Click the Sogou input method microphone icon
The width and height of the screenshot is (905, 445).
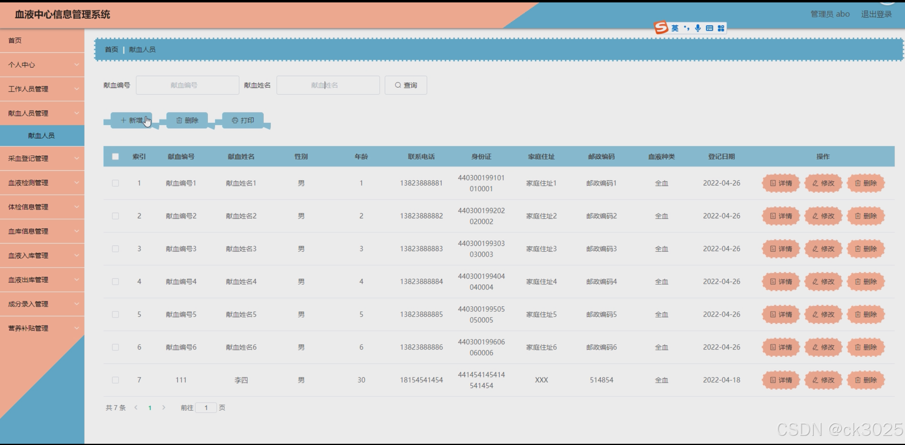click(698, 28)
